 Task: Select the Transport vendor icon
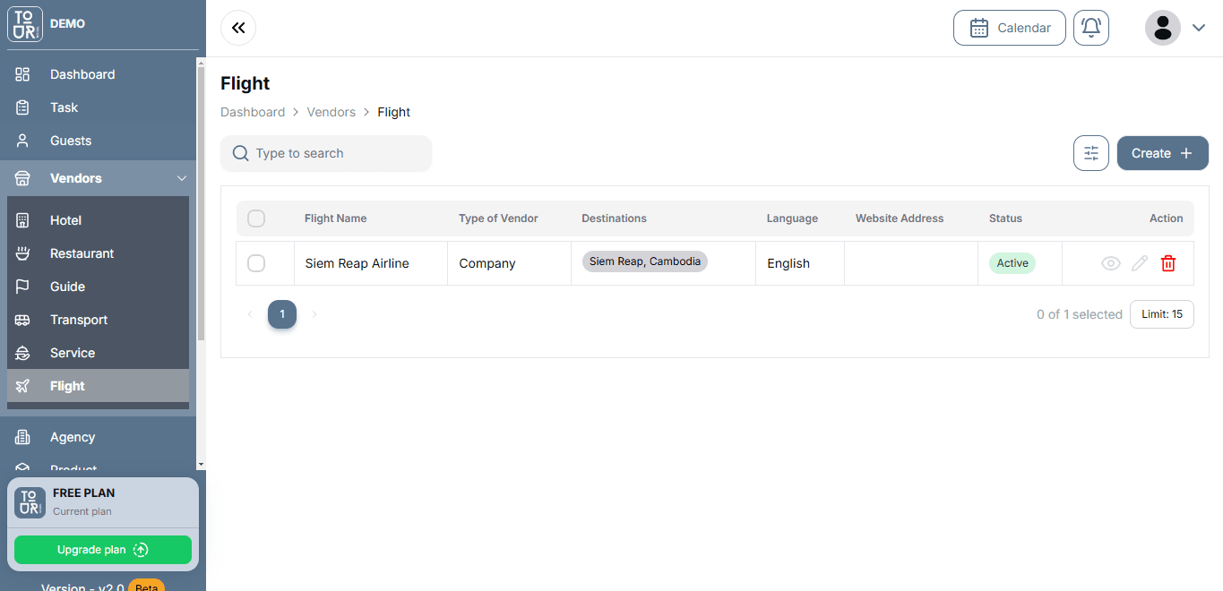24,319
